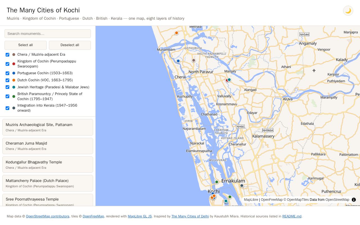This screenshot has width=360, height=225.
Task: Disable Jewish Heritage layer checkbox
Action: (x=8, y=87)
